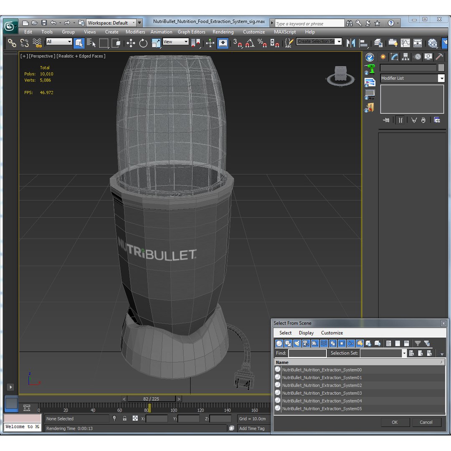Open the Layer Manager
This screenshot has width=451, height=451.
378,43
